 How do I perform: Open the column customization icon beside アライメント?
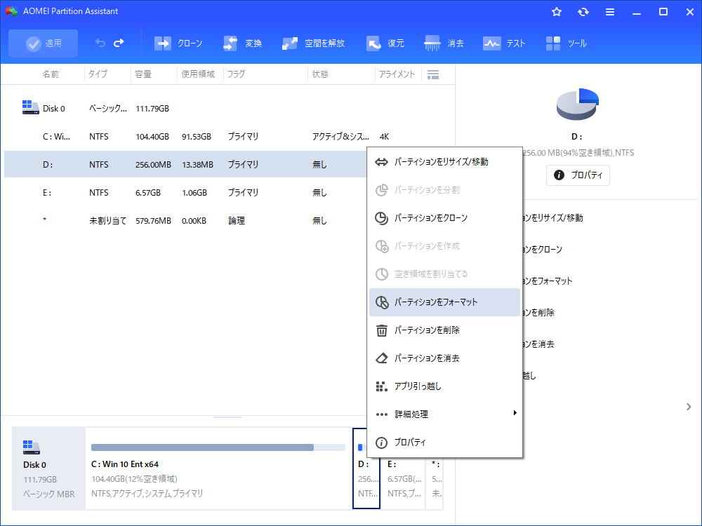433,74
